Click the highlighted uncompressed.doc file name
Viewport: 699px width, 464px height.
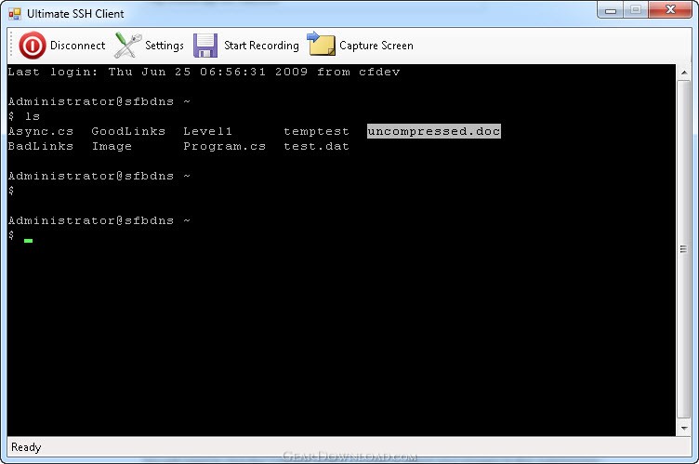[434, 131]
